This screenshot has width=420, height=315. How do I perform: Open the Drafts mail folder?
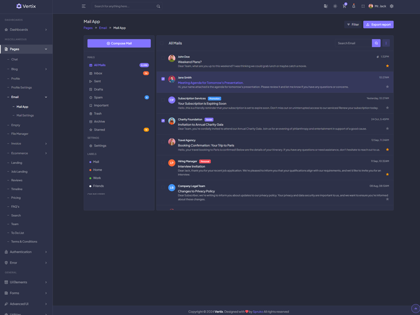(98, 89)
